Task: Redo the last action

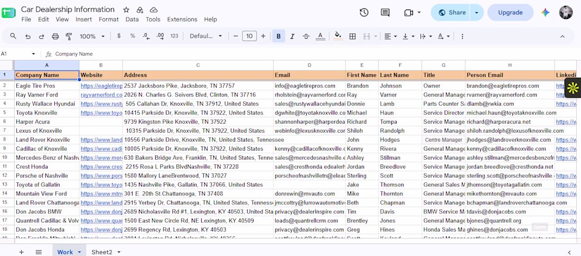Action: click(x=42, y=36)
